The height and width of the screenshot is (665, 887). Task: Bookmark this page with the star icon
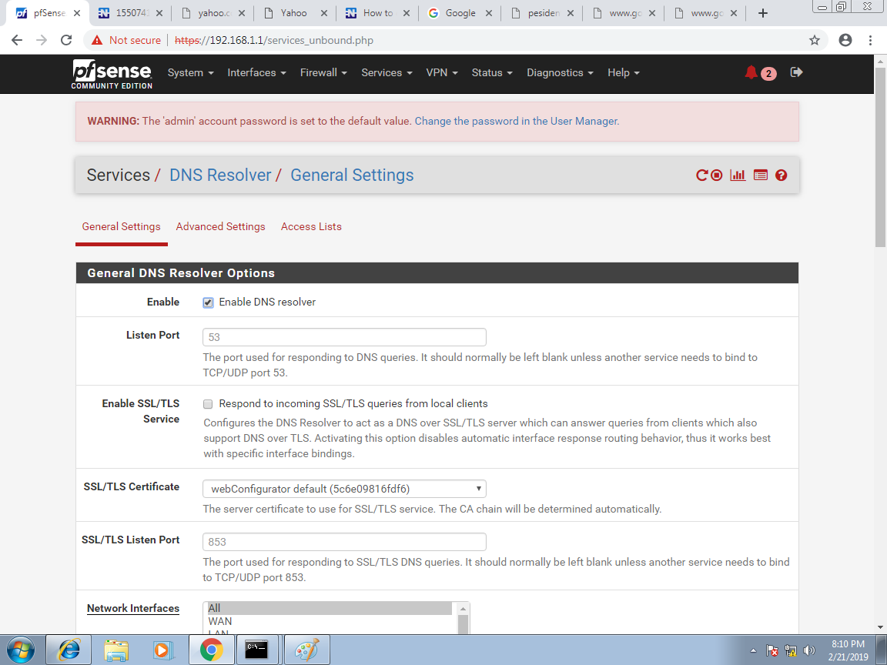click(814, 40)
